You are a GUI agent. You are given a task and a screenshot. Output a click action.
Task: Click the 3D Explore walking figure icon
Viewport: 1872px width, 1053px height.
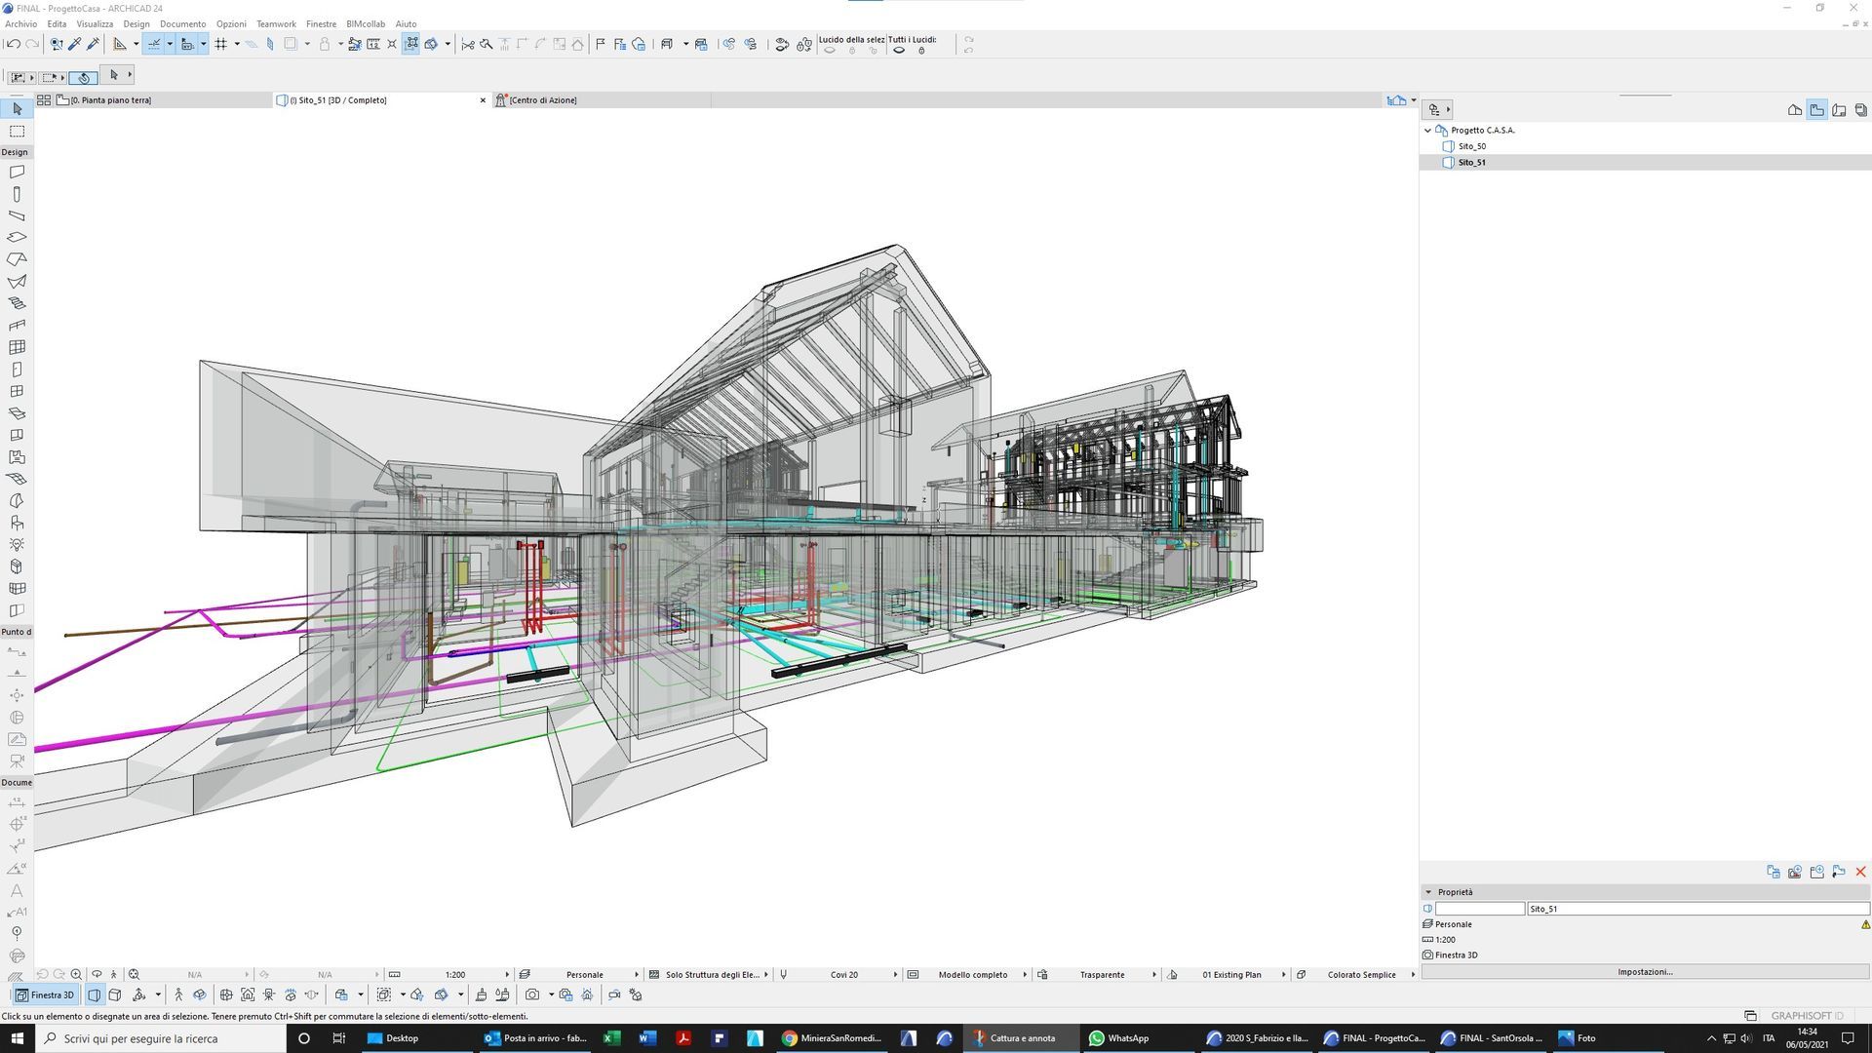click(178, 994)
